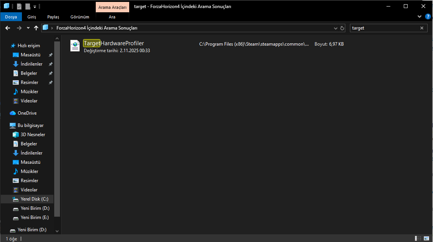The height and width of the screenshot is (242, 433).
Task: Open Masaüstü under Bu bilgisayar
Action: coord(30,162)
